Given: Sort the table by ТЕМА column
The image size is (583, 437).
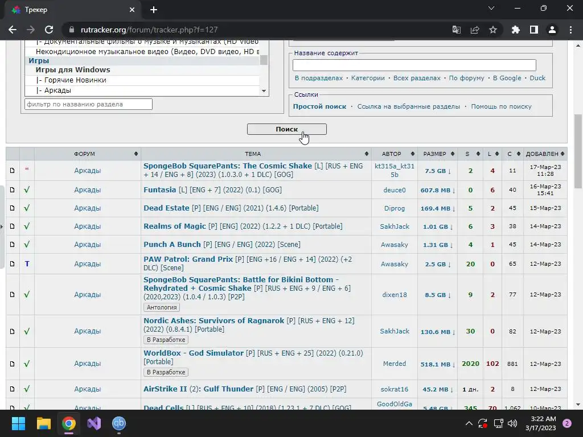Looking at the screenshot, I should [x=256, y=154].
